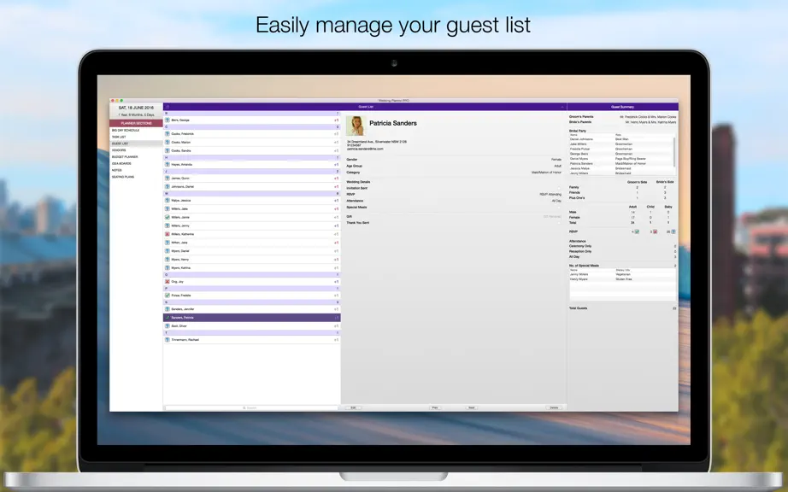This screenshot has height=492, width=788.
Task: Click the Bridal Party table scrollbar
Action: point(674,154)
